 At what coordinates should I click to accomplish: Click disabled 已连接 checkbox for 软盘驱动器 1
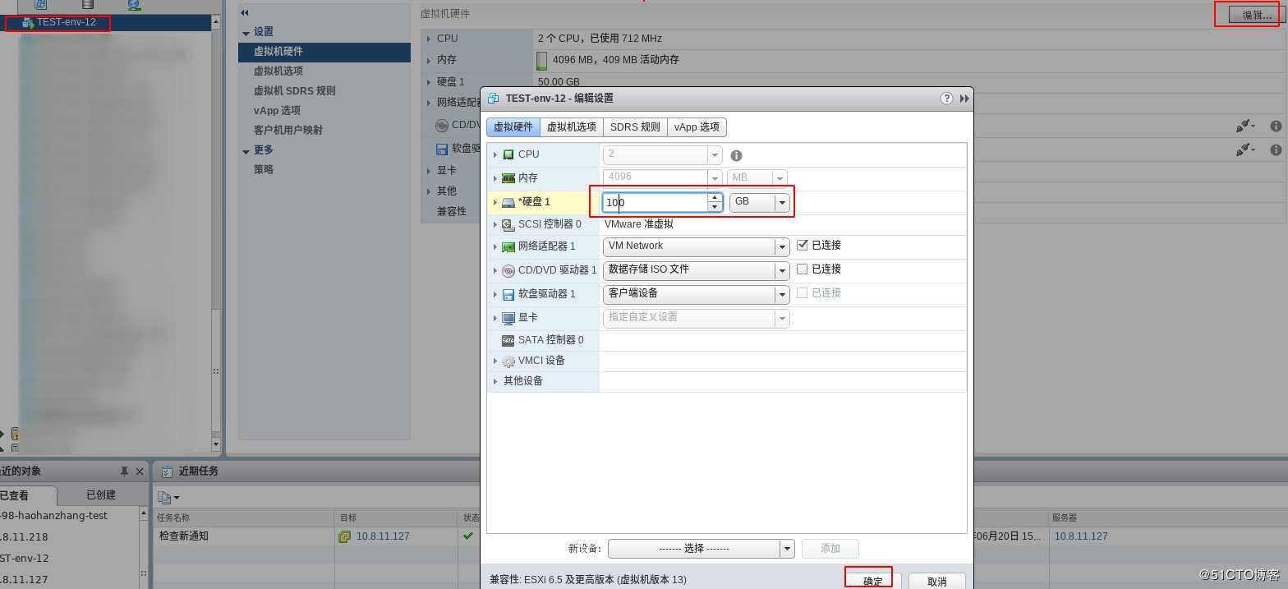pos(803,292)
